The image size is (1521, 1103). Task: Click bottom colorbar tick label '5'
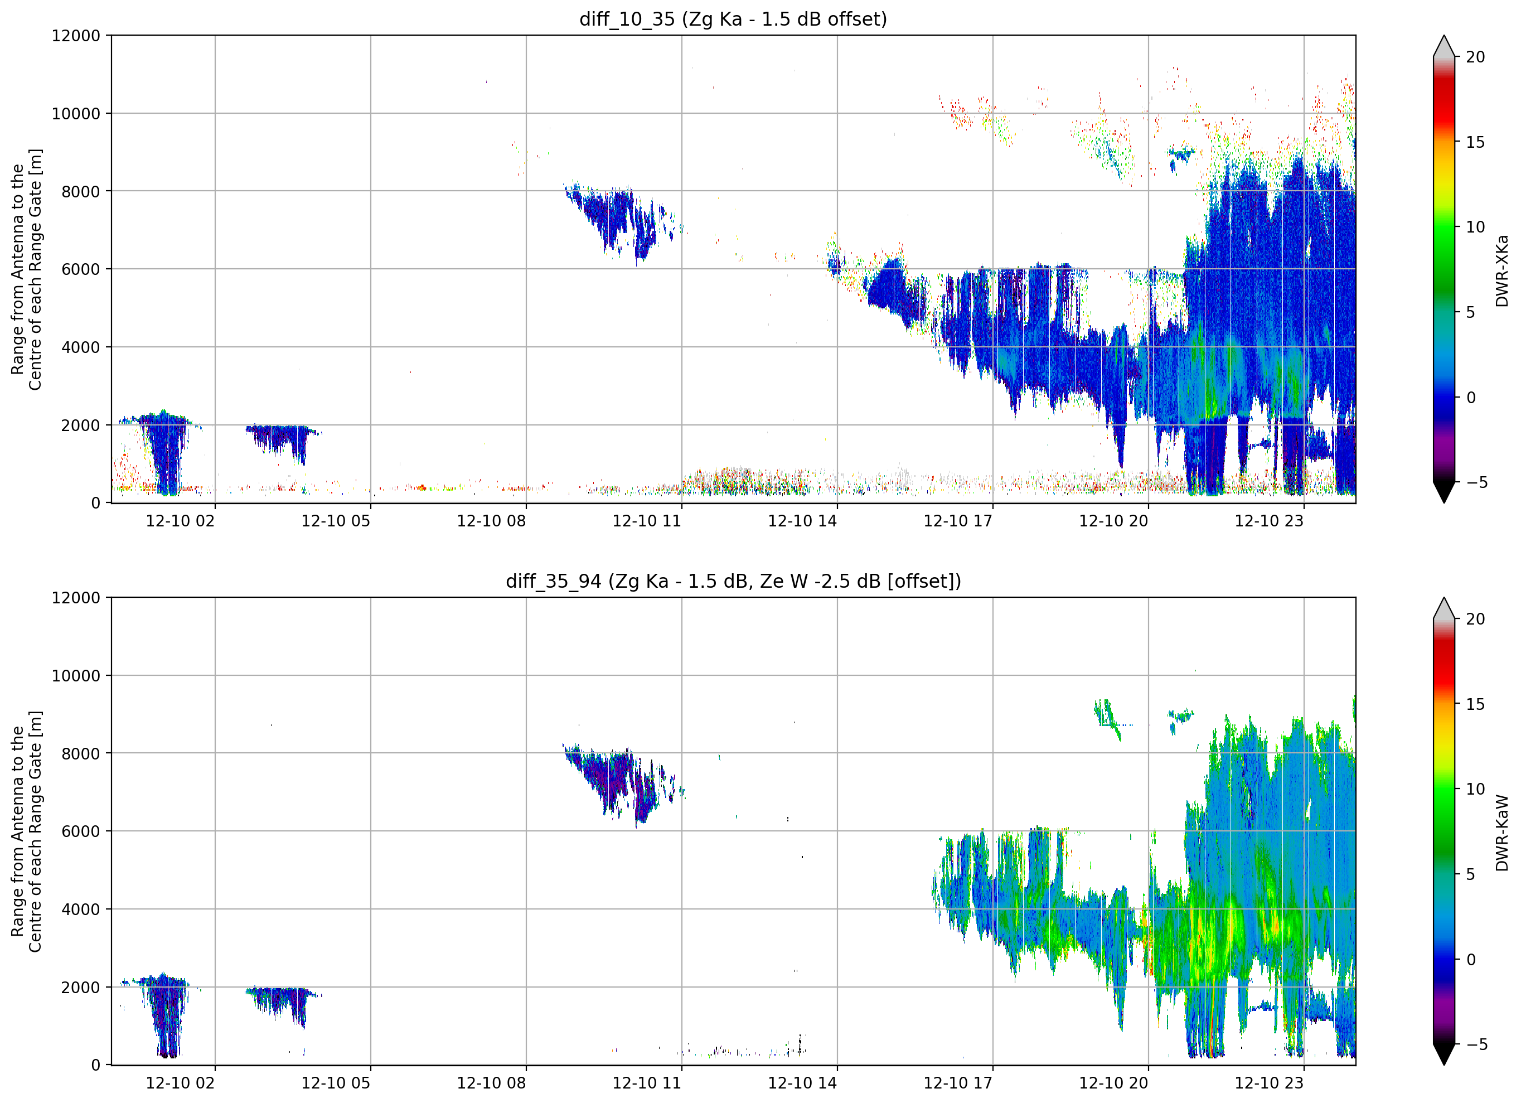[x=1471, y=875]
